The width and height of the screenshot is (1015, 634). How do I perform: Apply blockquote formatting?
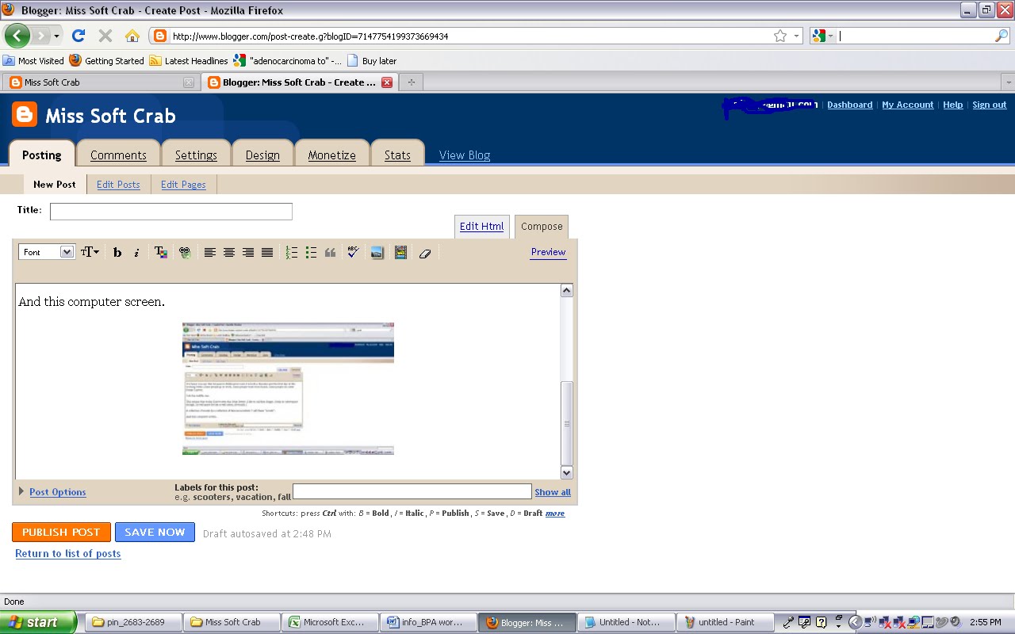point(330,253)
